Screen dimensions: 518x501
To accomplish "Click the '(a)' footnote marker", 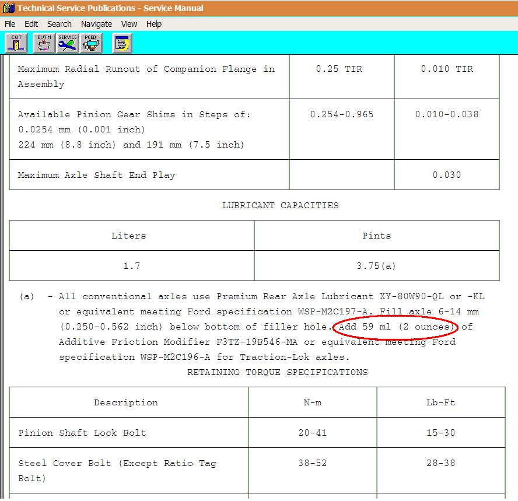I will [x=27, y=296].
